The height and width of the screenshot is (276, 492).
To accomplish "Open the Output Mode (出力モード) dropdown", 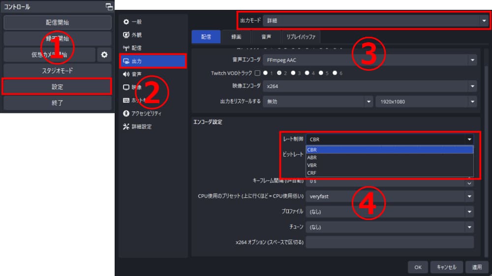I will pos(376,21).
